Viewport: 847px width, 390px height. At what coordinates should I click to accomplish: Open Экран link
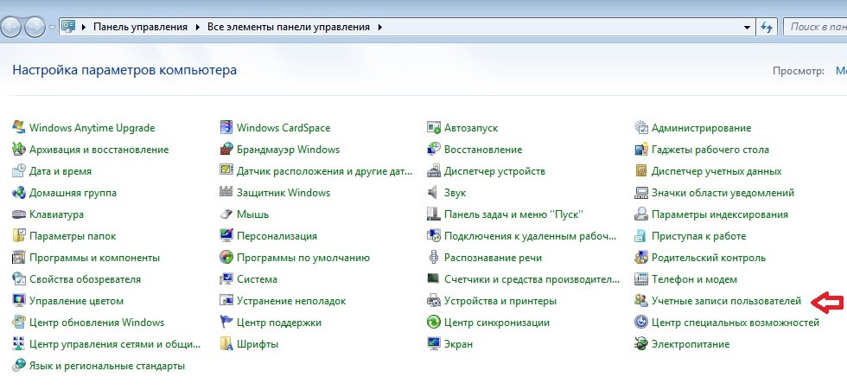458,344
